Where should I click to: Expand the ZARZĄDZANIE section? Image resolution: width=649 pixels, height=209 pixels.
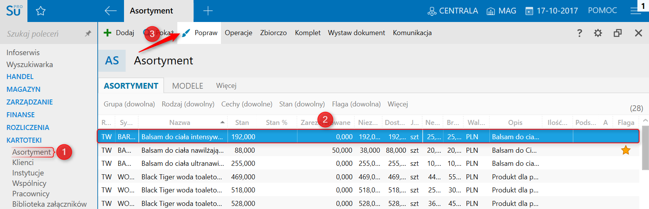(x=30, y=102)
